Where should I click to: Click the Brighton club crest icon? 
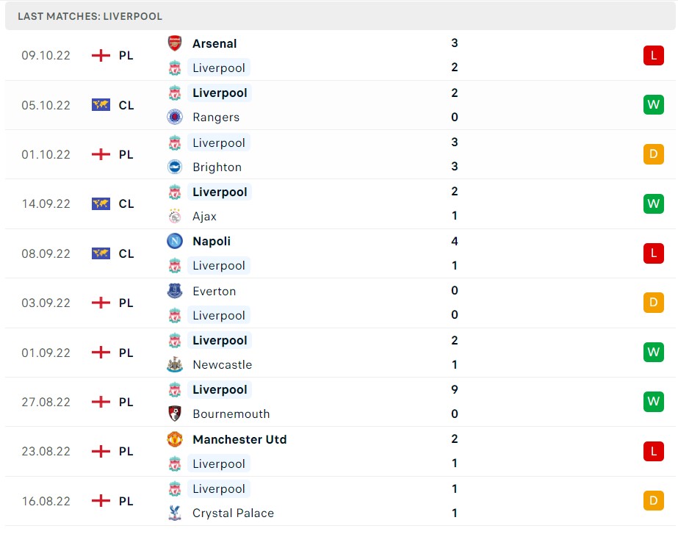(x=174, y=167)
